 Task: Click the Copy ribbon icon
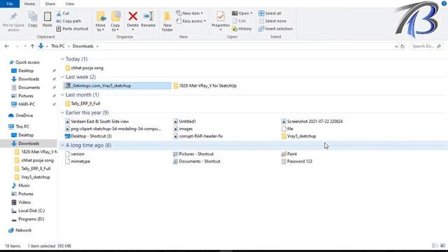pyautogui.click(x=33, y=17)
